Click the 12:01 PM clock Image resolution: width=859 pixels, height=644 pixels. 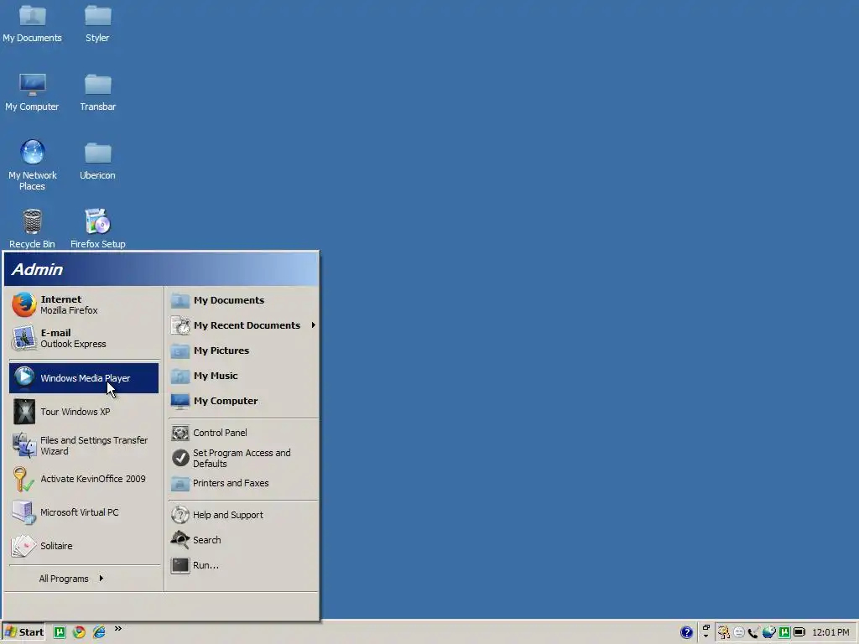pyautogui.click(x=830, y=632)
